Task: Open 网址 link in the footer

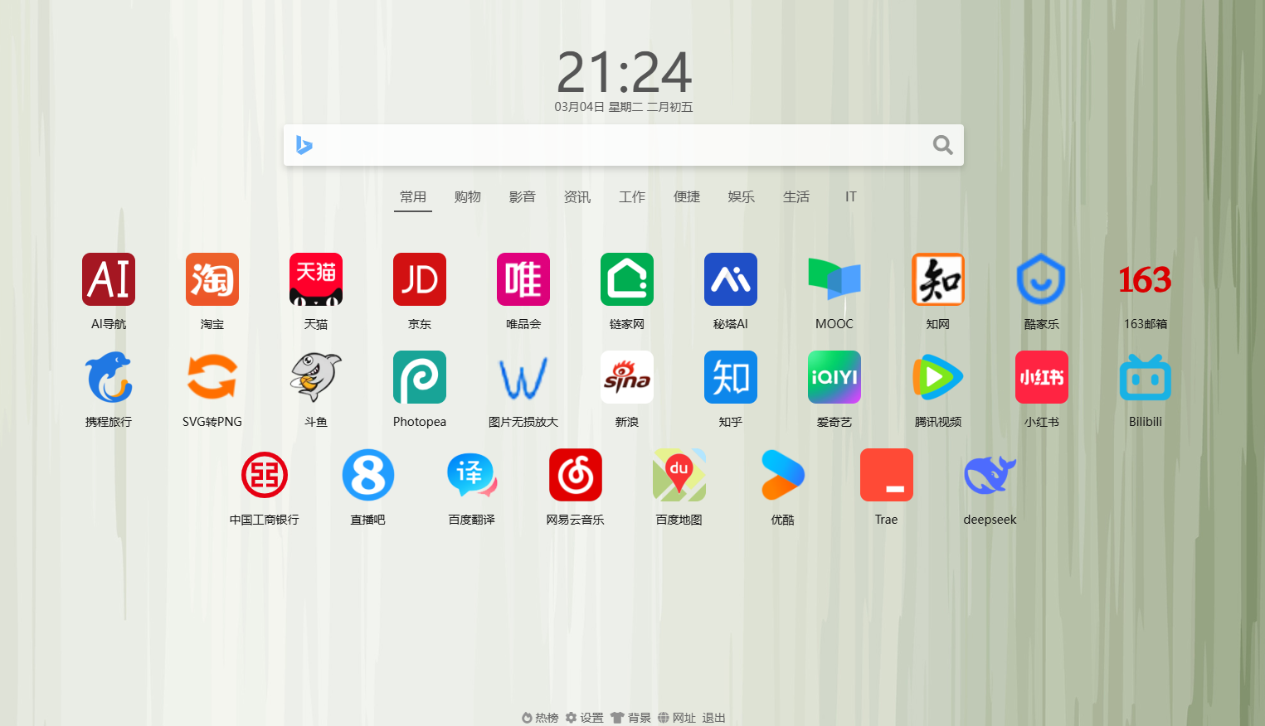Action: 677,718
